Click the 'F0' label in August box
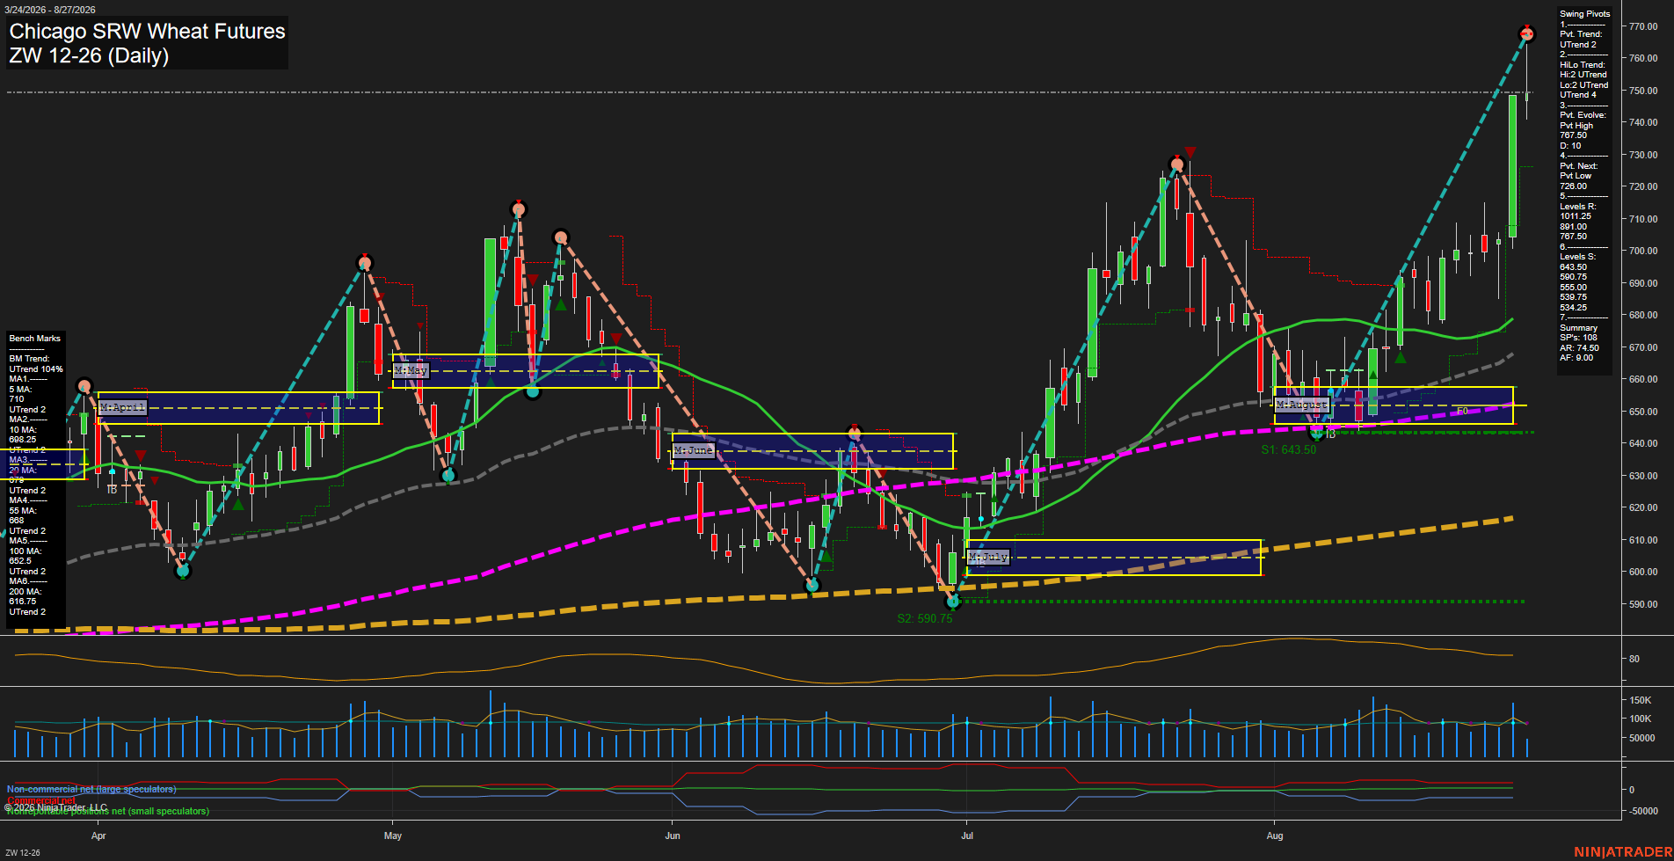Image resolution: width=1674 pixels, height=861 pixels. [1462, 411]
